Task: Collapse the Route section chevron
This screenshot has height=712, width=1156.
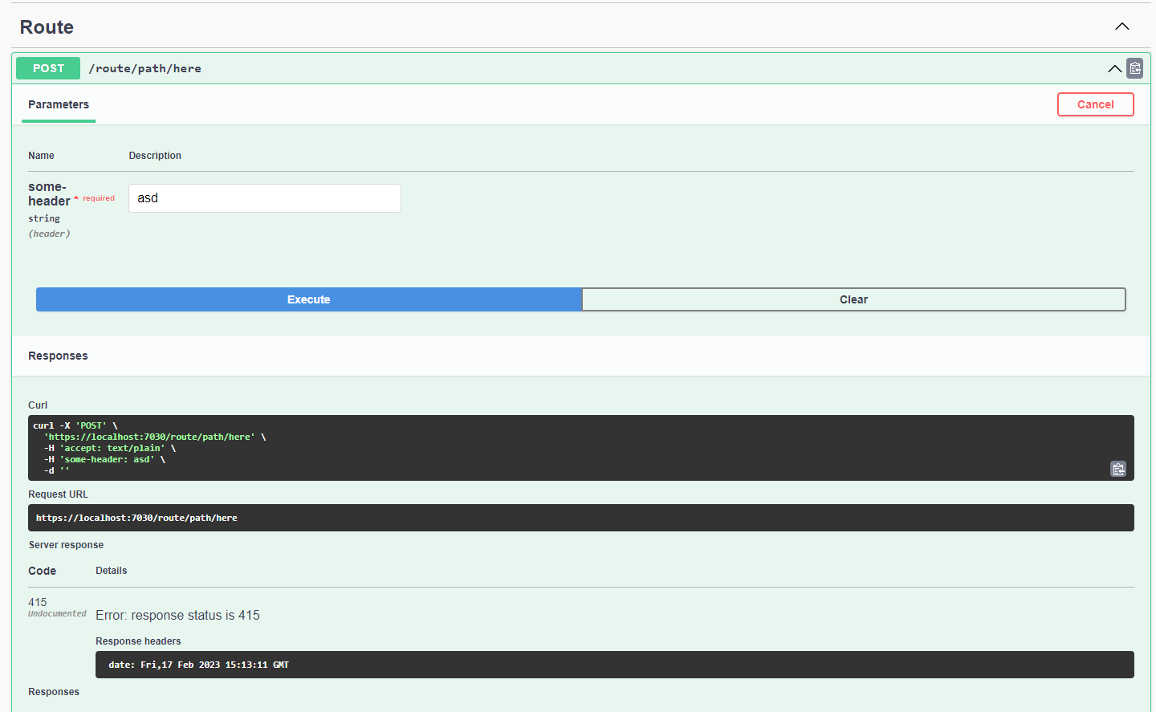Action: pos(1122,26)
